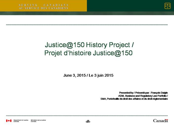Click the date "June 3, 2015 / Le 3 juin 2015"
Image resolution: width=174 pixels, height=130 pixels.
click(x=88, y=75)
